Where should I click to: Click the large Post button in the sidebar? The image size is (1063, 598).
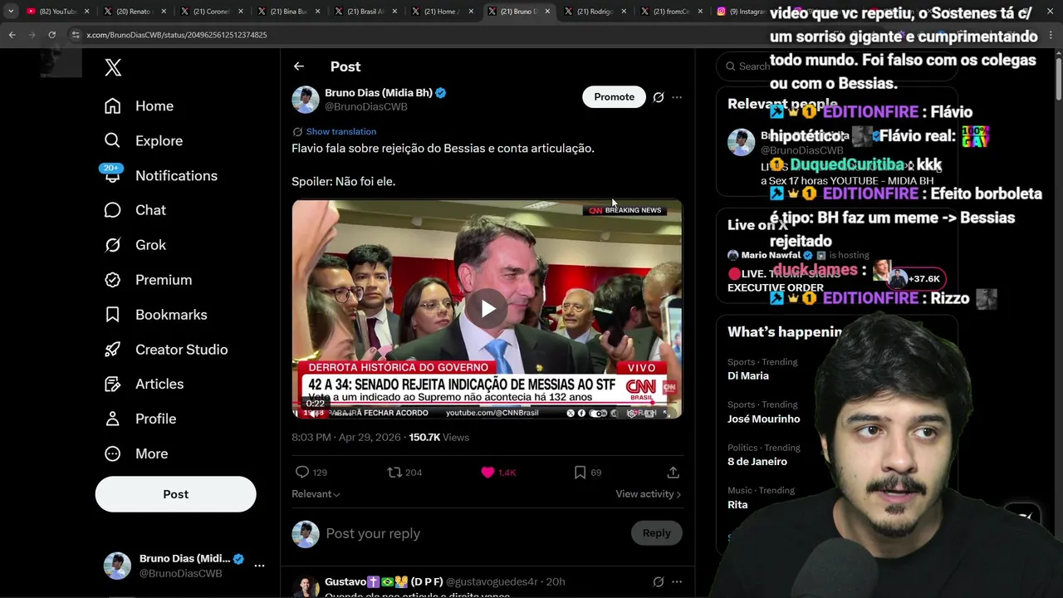[x=175, y=494]
